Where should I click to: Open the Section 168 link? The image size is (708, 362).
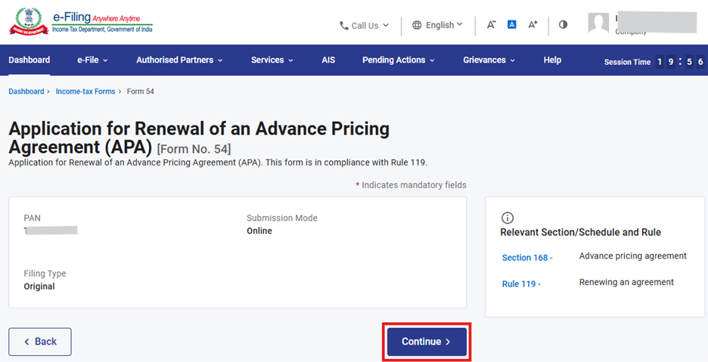pyautogui.click(x=527, y=258)
